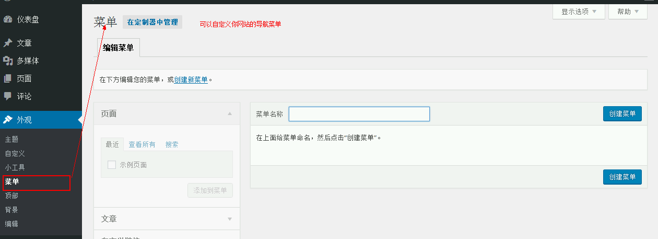
Task: Open the 帮助 dropdown
Action: click(628, 12)
